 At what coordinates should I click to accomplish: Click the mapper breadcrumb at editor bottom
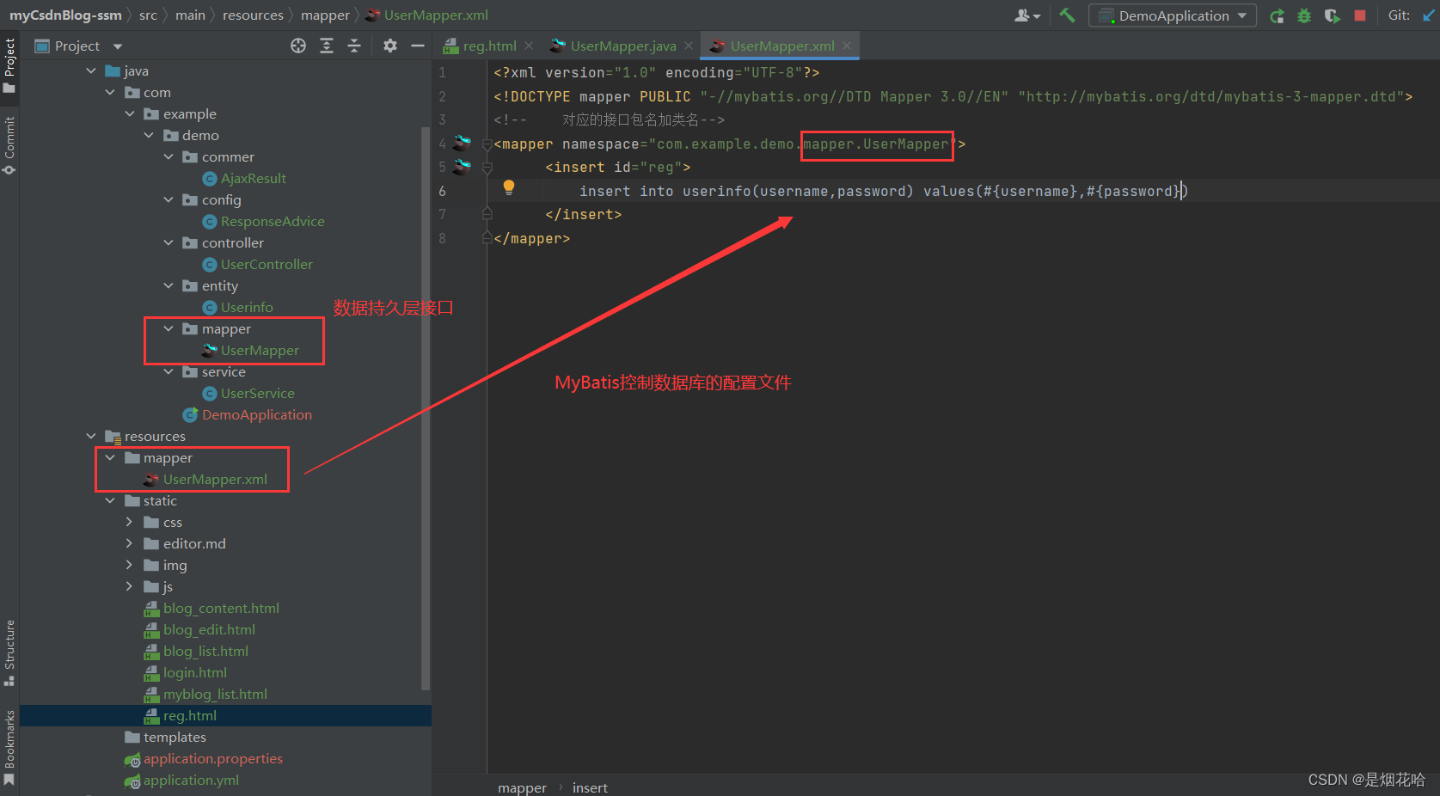click(522, 787)
